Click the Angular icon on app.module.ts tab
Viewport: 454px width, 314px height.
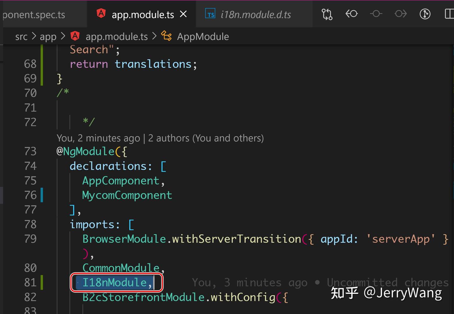(x=101, y=14)
